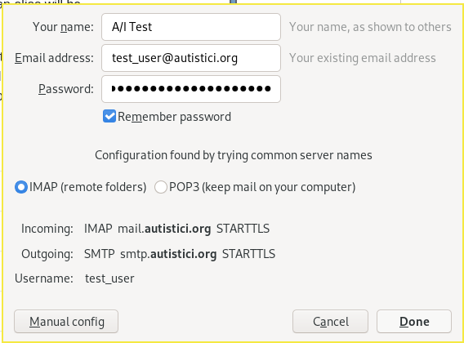Click the POP3 keep mail on your computer label
This screenshot has height=343, width=464.
click(x=262, y=187)
